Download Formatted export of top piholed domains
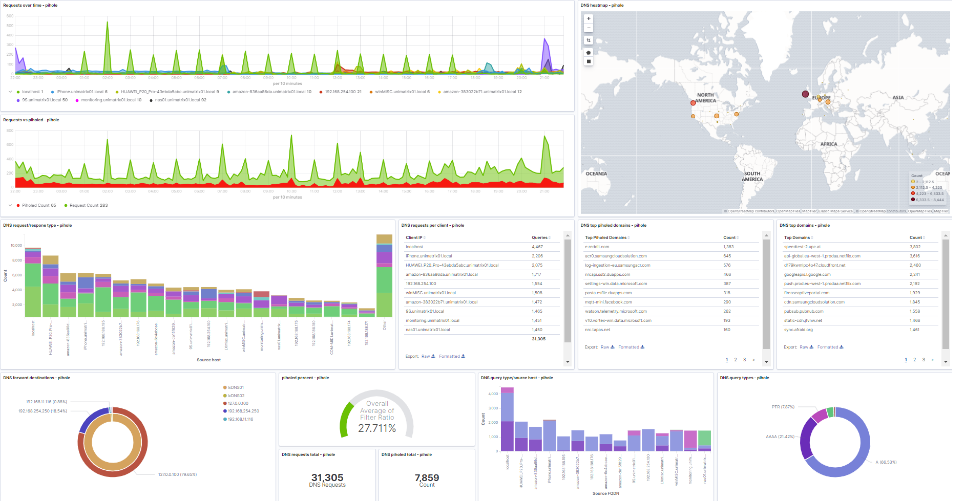The image size is (965, 501). coord(631,347)
